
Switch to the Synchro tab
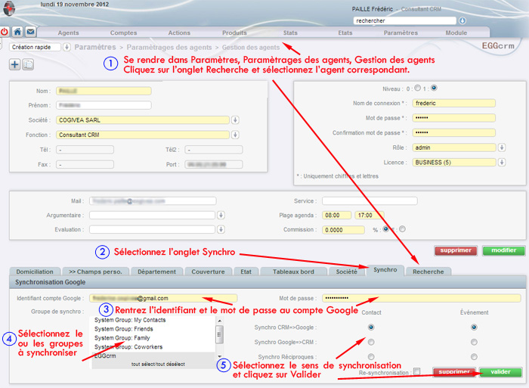[385, 270]
